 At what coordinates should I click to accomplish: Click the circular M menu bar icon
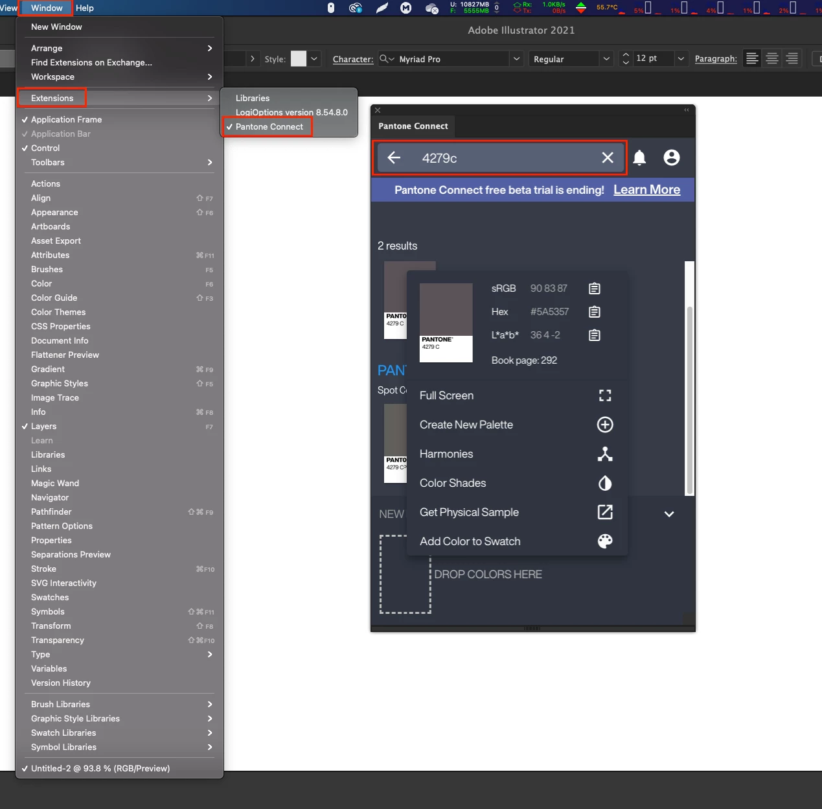click(x=406, y=8)
